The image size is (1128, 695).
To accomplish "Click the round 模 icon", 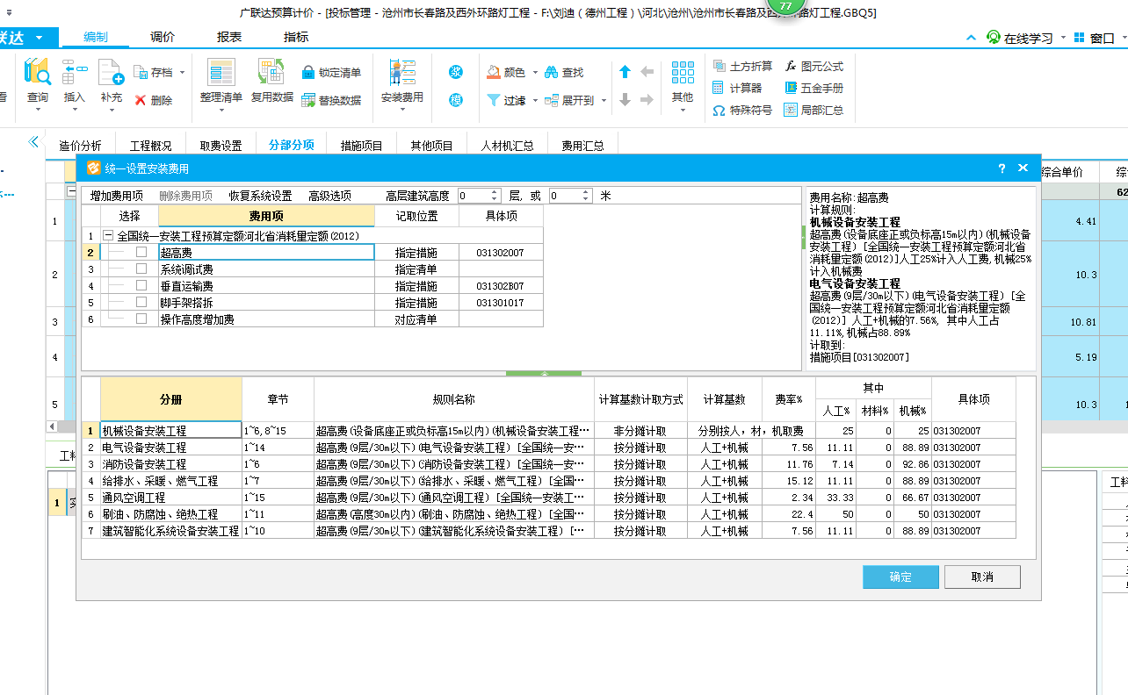I will (x=456, y=100).
